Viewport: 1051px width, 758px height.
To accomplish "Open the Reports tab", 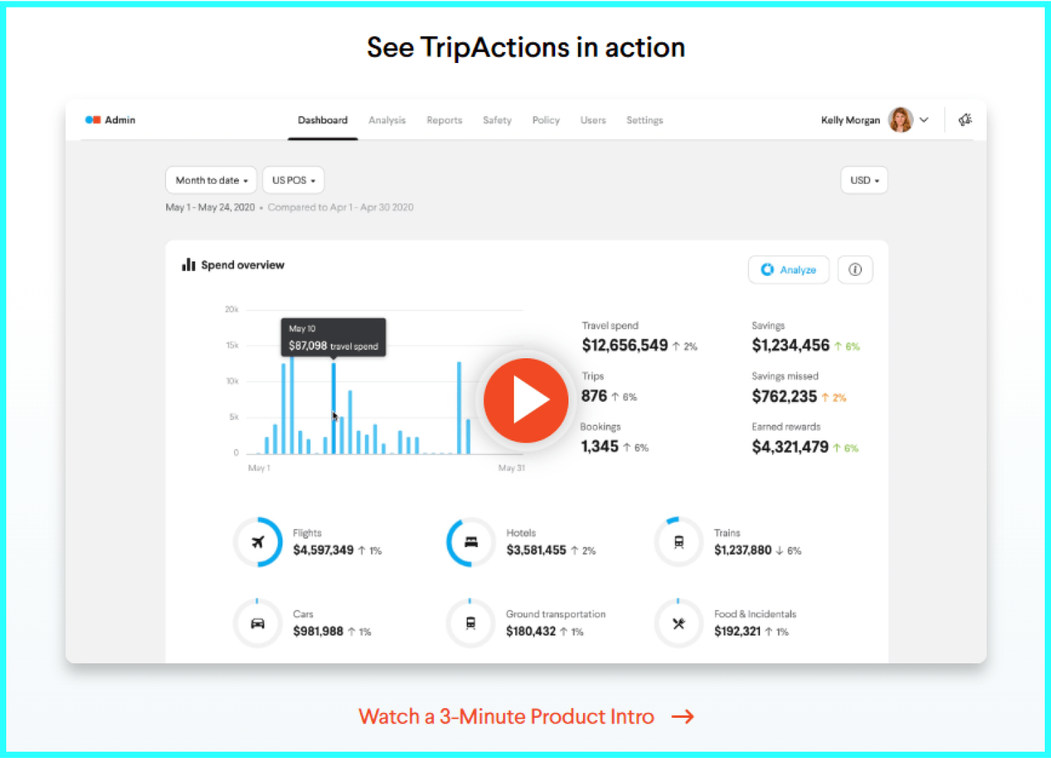I will [444, 120].
